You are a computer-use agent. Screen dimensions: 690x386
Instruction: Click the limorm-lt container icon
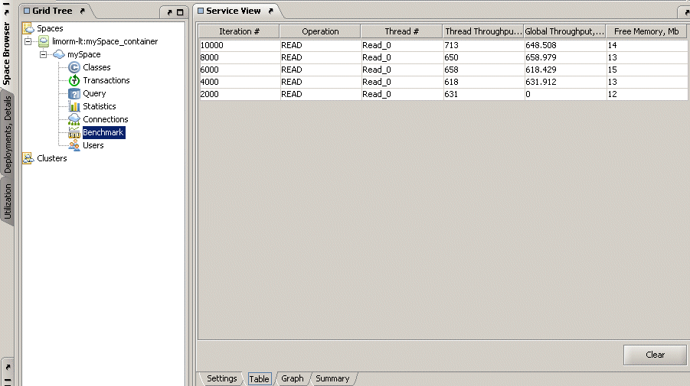click(44, 41)
